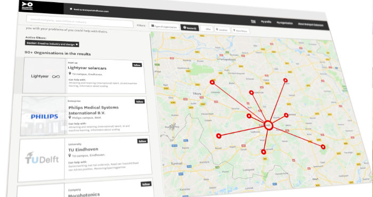
Task: Click the round icon on the Sector filter
Action: 184,27
